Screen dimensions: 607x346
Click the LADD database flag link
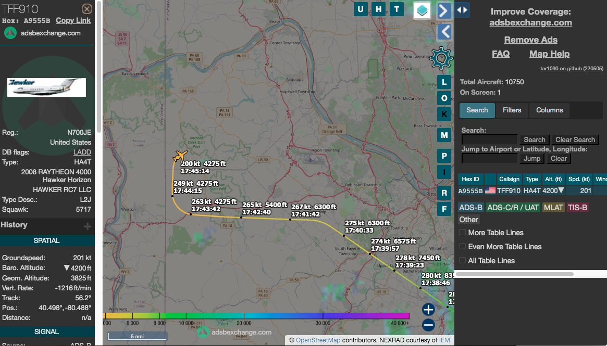coord(82,152)
